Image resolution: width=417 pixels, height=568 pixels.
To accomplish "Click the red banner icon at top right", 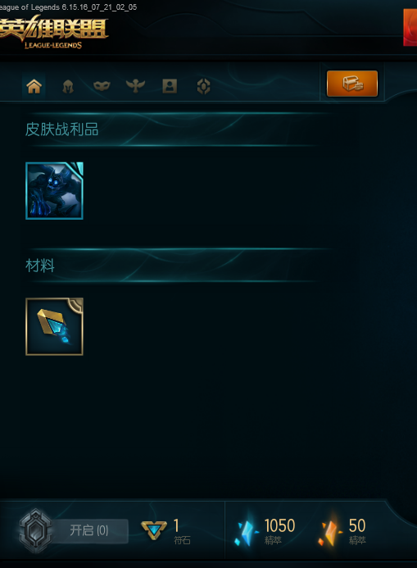I will pyautogui.click(x=410, y=28).
